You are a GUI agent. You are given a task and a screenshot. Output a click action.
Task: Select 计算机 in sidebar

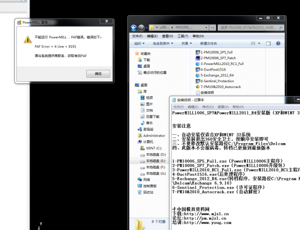(x=146, y=142)
